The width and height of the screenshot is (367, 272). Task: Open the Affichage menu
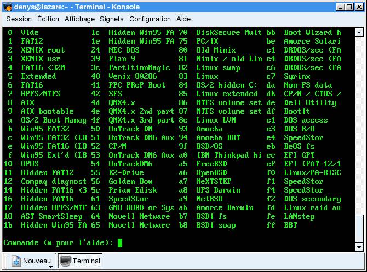coord(79,19)
